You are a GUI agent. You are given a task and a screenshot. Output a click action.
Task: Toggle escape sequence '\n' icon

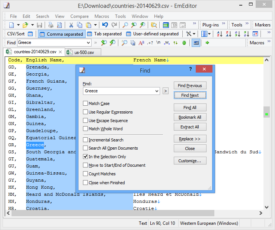[x=159, y=43]
